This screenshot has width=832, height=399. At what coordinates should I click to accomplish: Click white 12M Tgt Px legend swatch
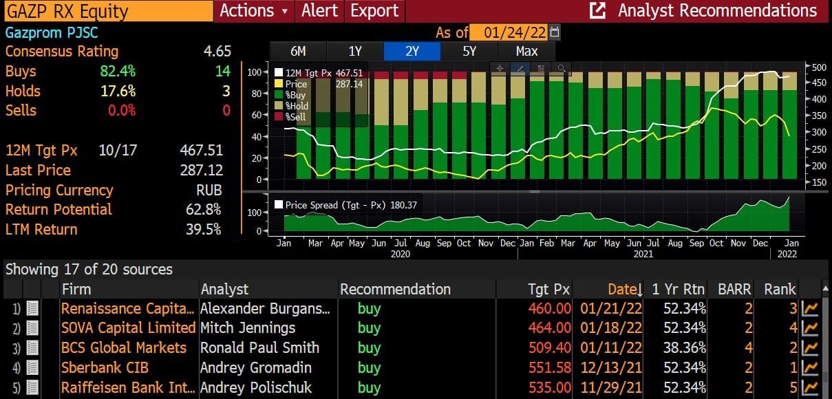(x=279, y=72)
